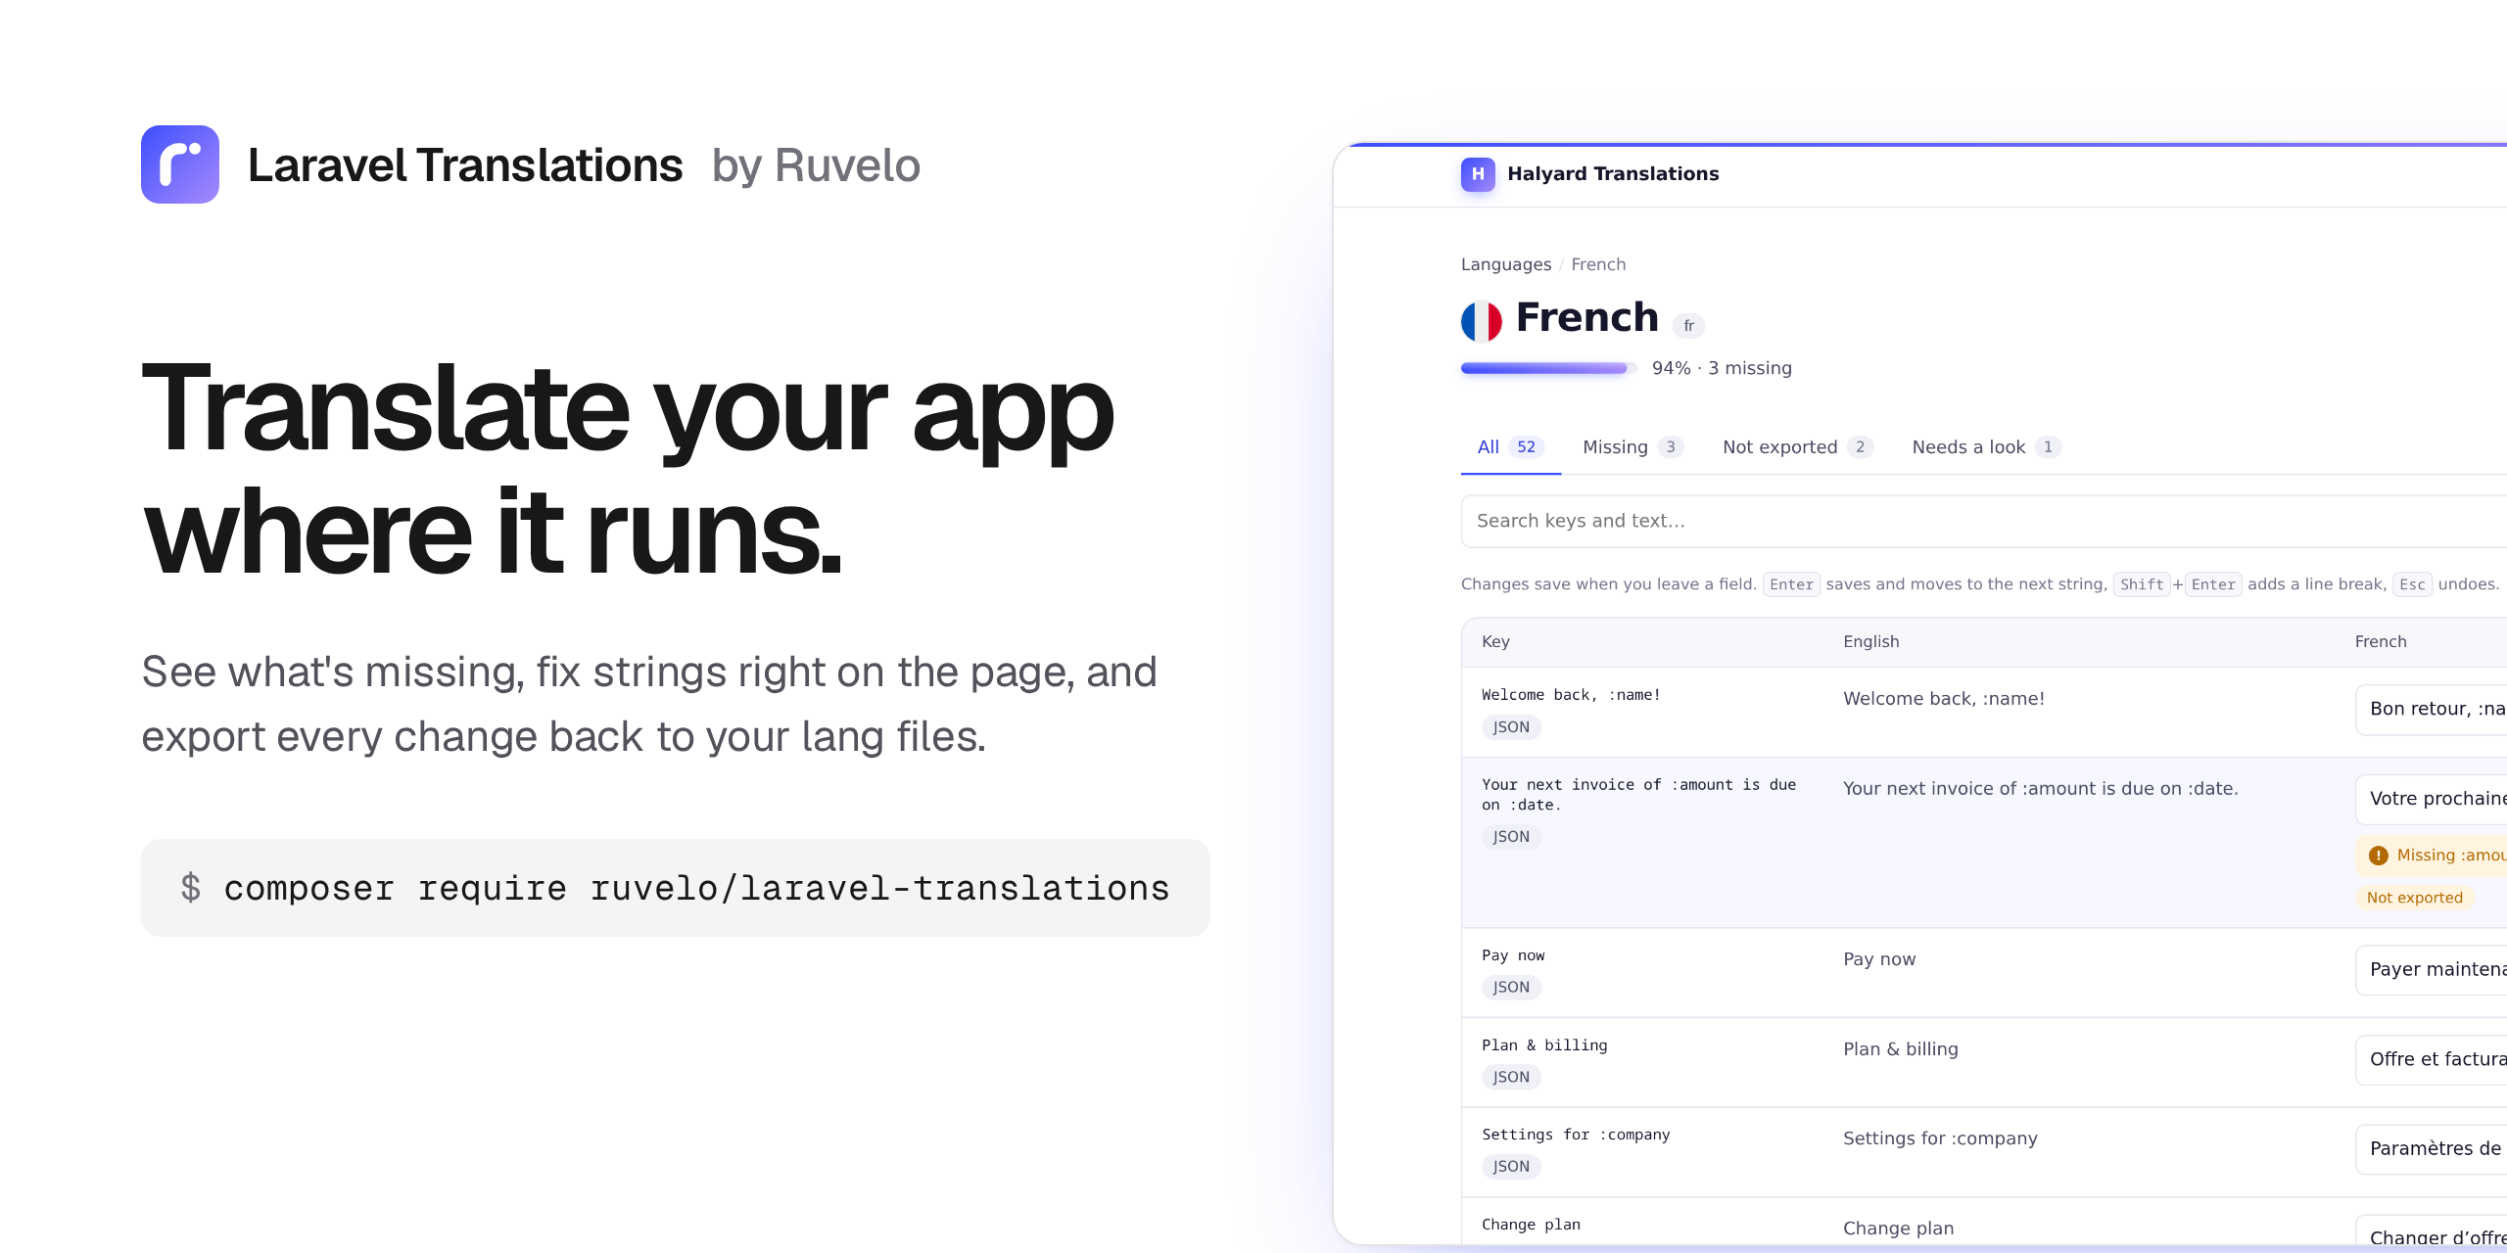Click the 'Change plan' key text

(x=1531, y=1225)
